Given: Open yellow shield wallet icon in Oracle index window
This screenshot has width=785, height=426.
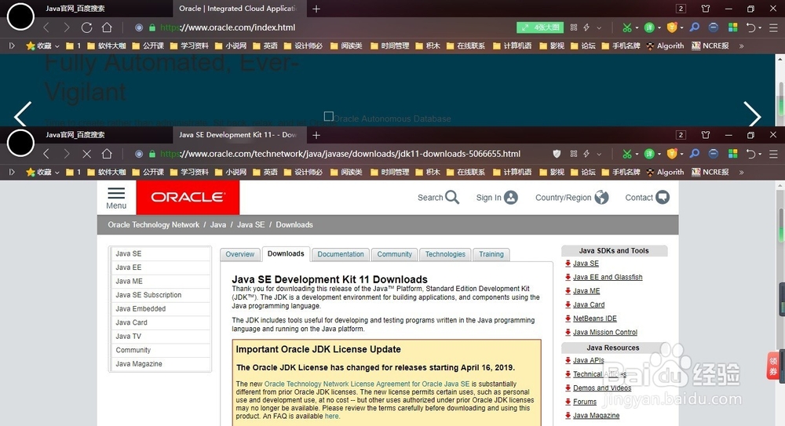Looking at the screenshot, I should pos(672,27).
